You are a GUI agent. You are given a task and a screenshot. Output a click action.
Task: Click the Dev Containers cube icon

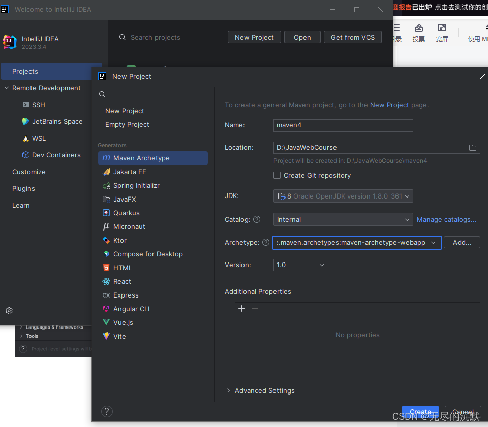coord(26,155)
